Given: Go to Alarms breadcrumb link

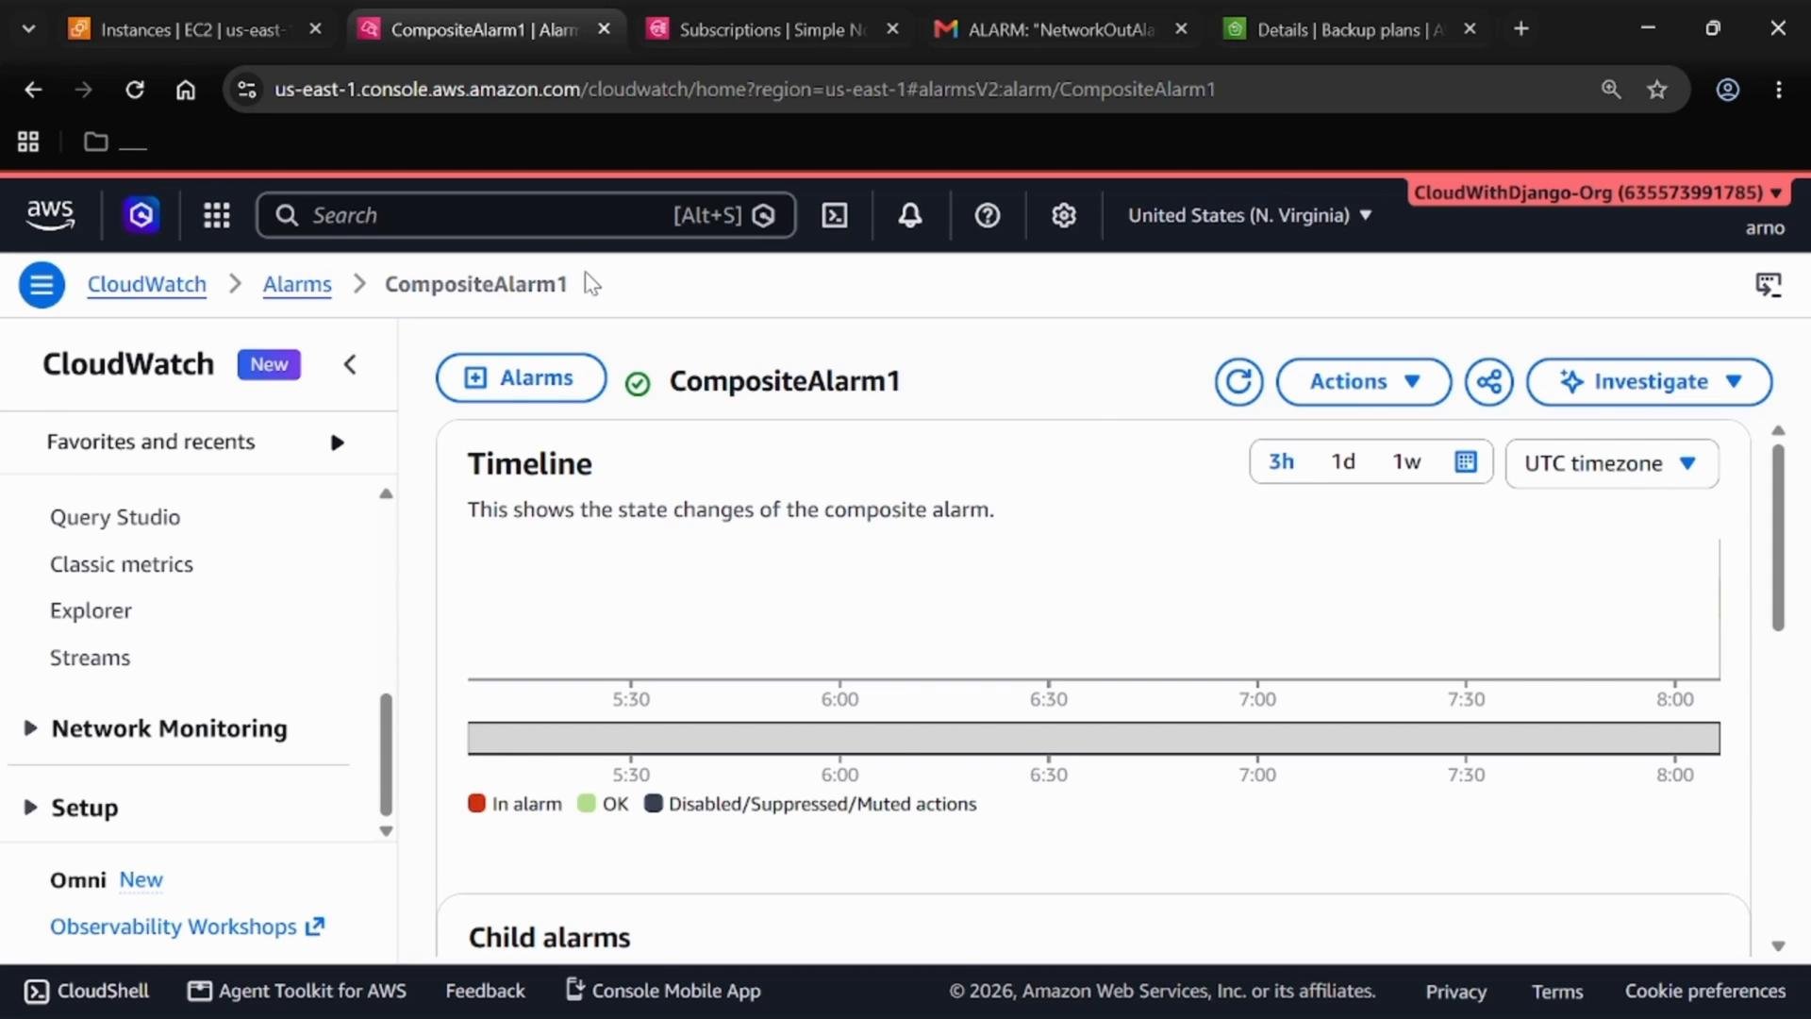Looking at the screenshot, I should point(297,284).
